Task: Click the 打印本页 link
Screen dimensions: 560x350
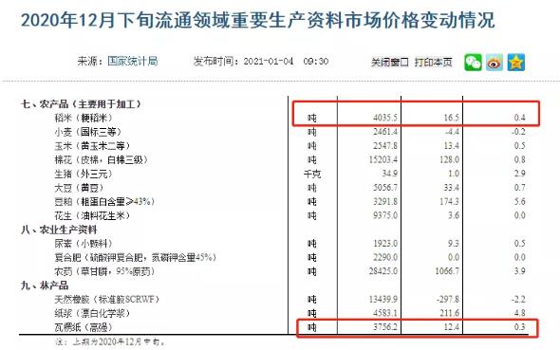Action: (x=433, y=63)
